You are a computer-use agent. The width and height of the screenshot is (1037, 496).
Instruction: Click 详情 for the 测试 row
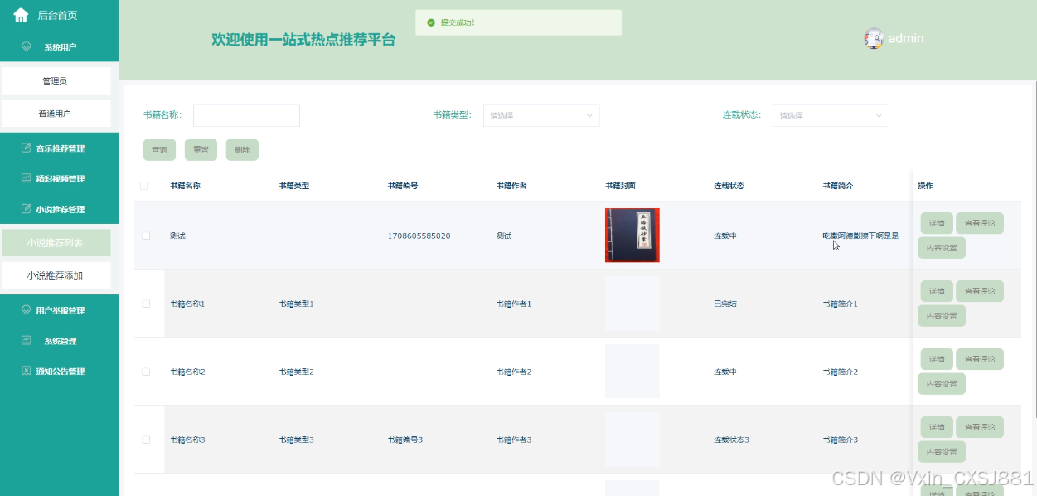tap(937, 223)
